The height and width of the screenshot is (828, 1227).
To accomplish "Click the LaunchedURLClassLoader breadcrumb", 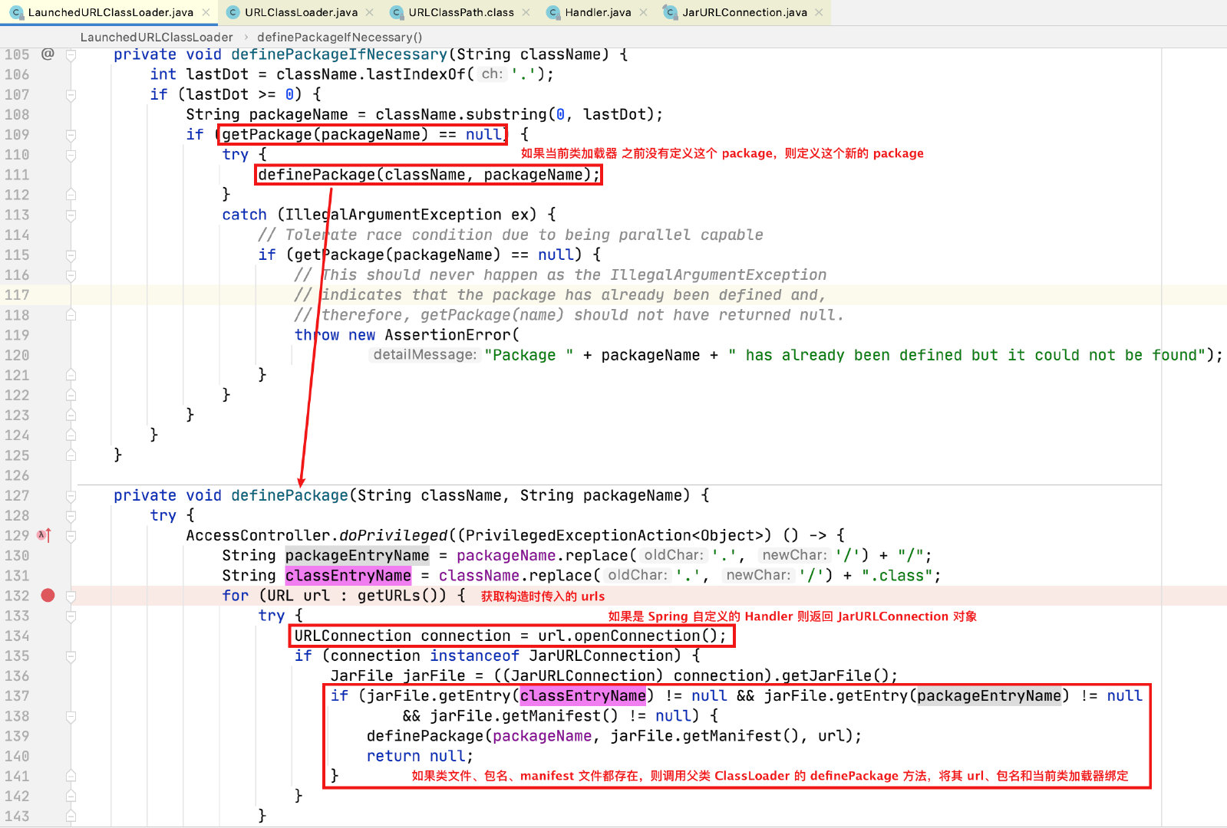I will (157, 37).
